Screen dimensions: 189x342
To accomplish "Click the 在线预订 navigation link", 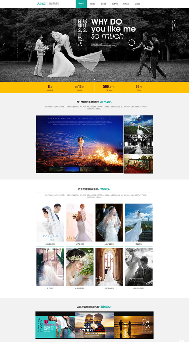I will click(137, 4).
